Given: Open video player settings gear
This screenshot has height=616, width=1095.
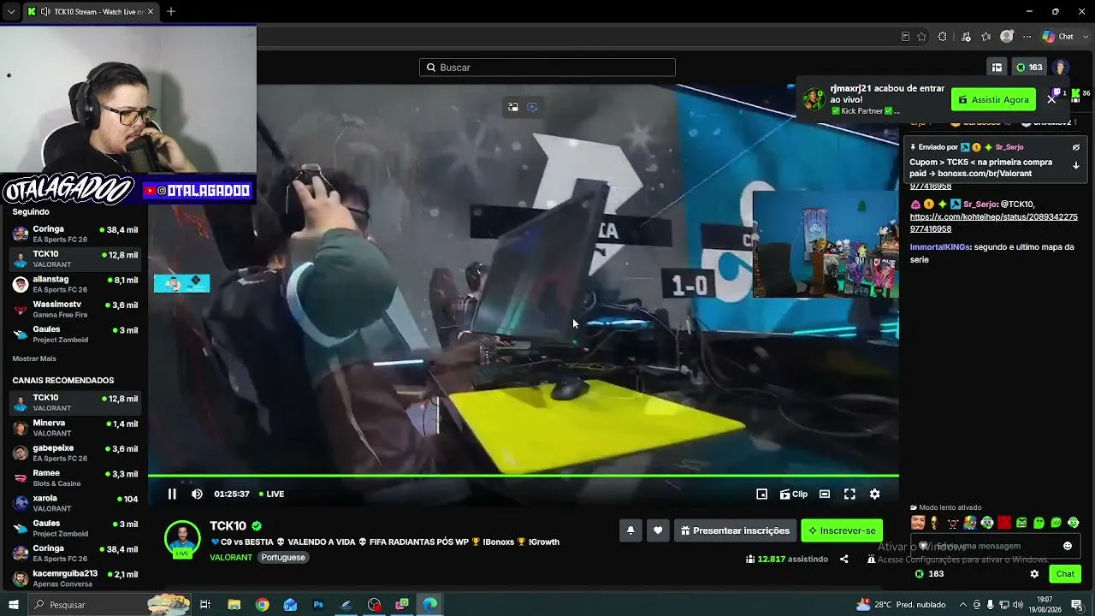Looking at the screenshot, I should [874, 494].
